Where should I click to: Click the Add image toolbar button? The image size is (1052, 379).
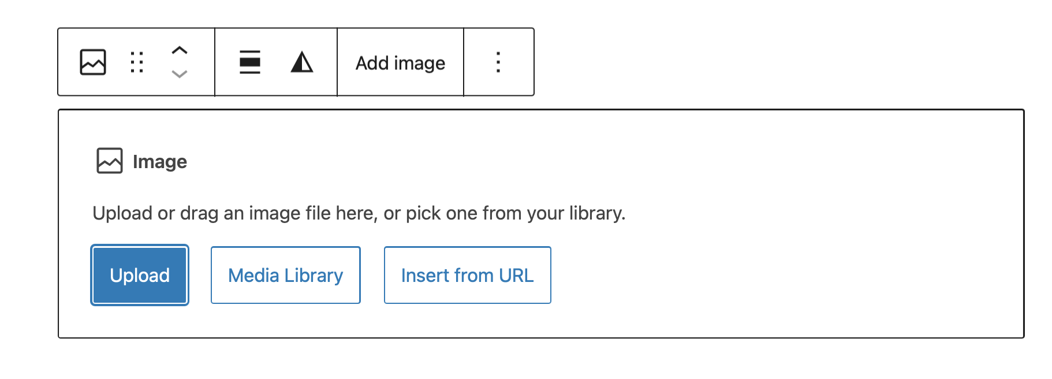[400, 62]
